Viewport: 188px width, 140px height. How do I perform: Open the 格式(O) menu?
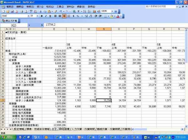pos(50,6)
